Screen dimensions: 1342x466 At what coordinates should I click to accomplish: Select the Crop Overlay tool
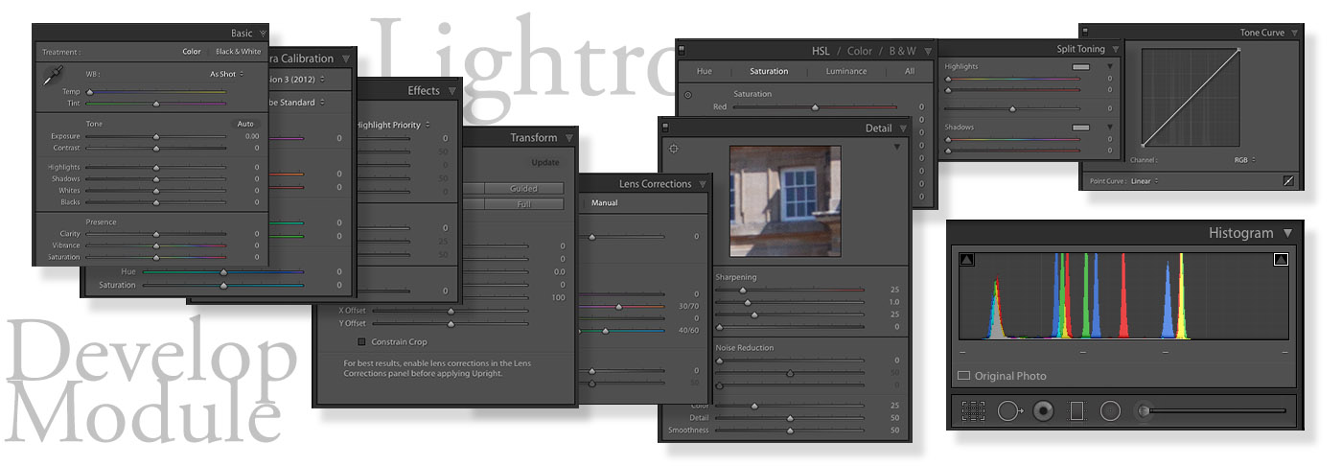click(973, 411)
